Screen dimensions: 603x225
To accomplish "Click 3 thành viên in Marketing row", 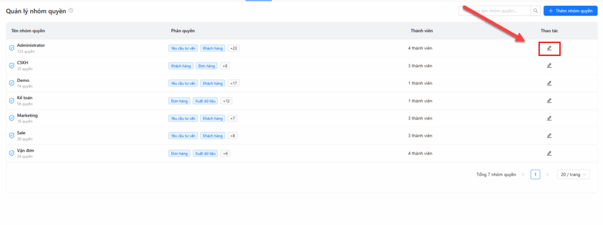I will coord(420,118).
